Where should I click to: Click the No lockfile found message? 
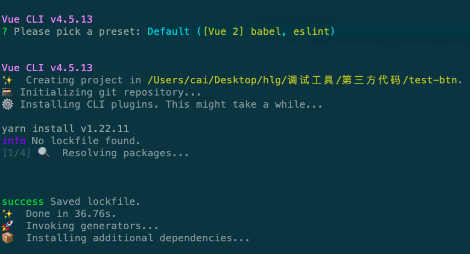[x=86, y=140]
